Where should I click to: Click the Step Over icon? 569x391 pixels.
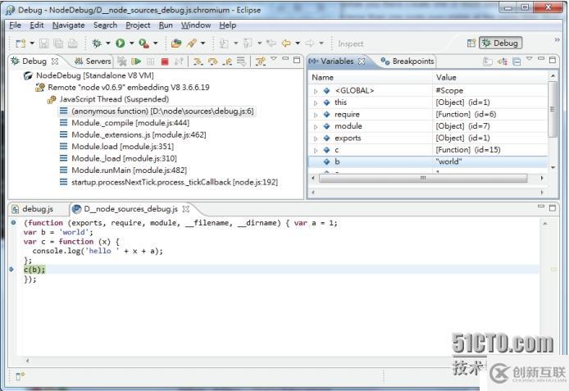point(212,61)
